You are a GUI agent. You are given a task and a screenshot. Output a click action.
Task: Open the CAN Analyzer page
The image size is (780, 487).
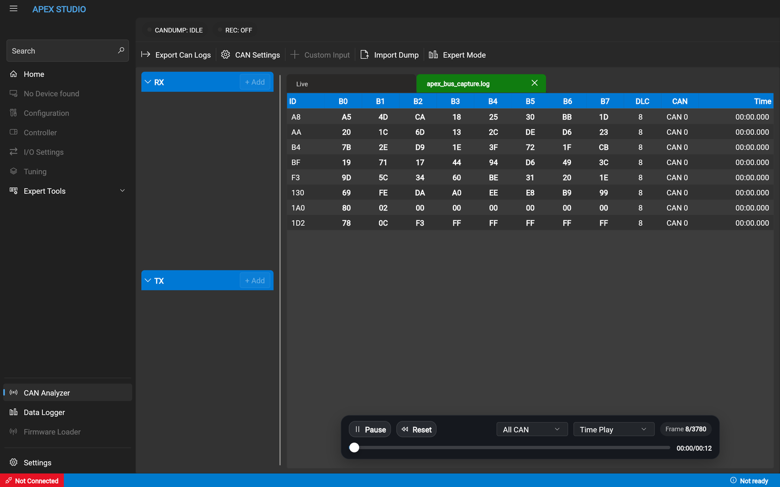click(68, 393)
